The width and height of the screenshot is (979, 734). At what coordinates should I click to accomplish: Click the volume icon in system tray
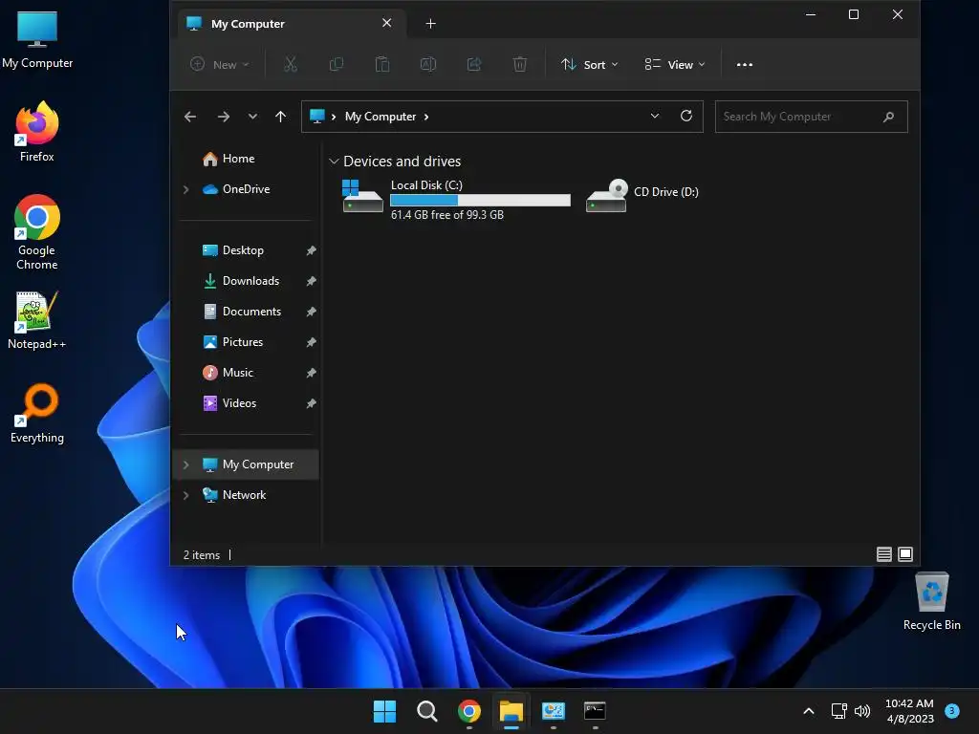click(862, 711)
